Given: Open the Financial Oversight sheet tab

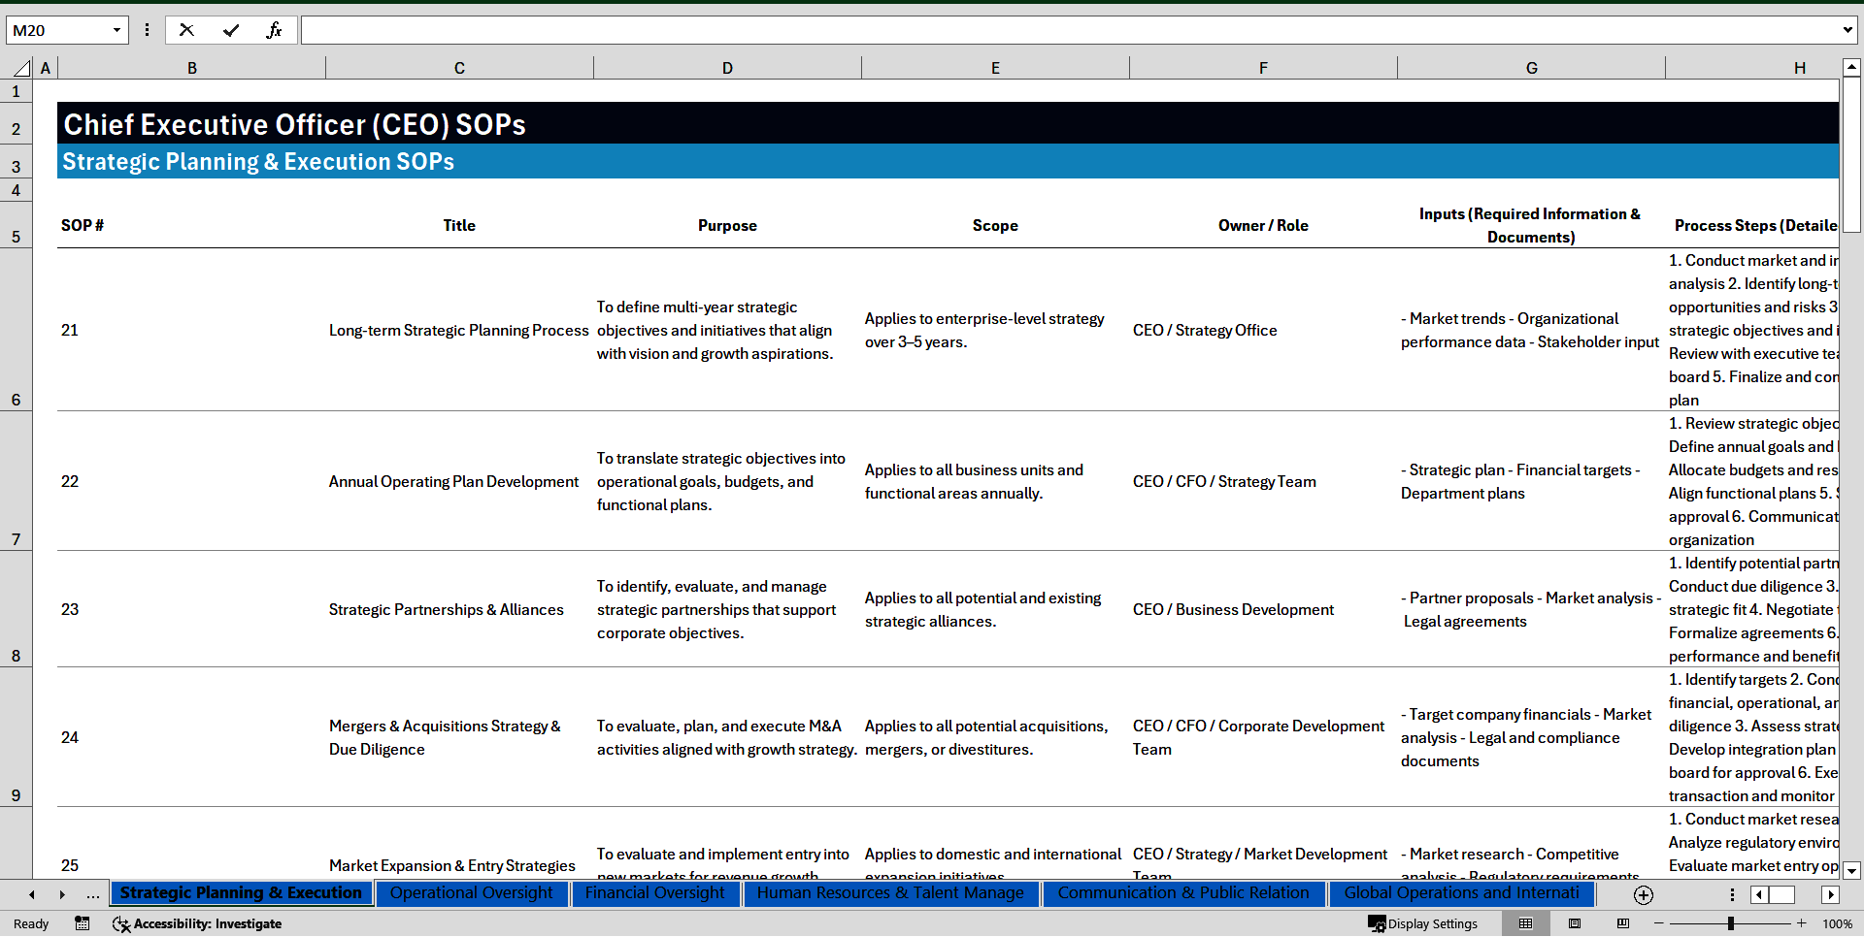Looking at the screenshot, I should tap(654, 892).
